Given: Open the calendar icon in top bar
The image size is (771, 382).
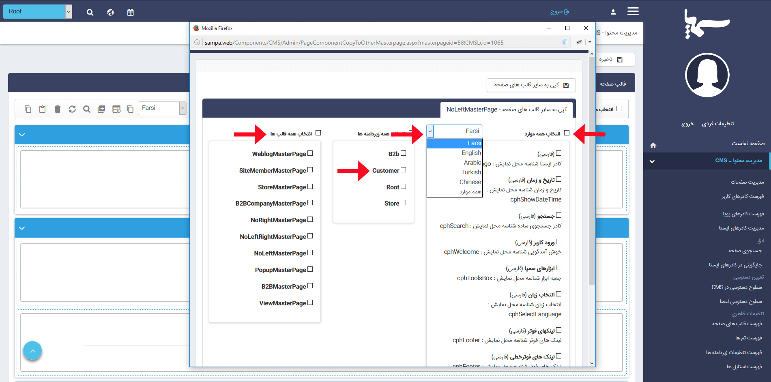Looking at the screenshot, I should 130,12.
